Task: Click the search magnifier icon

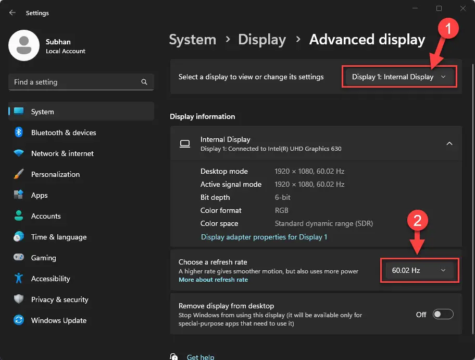Action: pyautogui.click(x=144, y=82)
